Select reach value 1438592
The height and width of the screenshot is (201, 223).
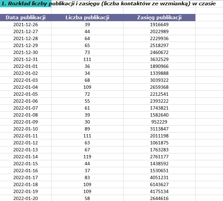pyautogui.click(x=159, y=164)
